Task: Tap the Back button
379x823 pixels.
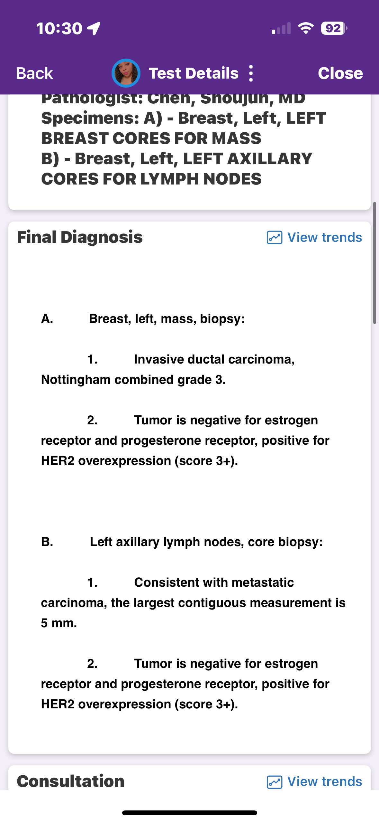Action: 34,73
